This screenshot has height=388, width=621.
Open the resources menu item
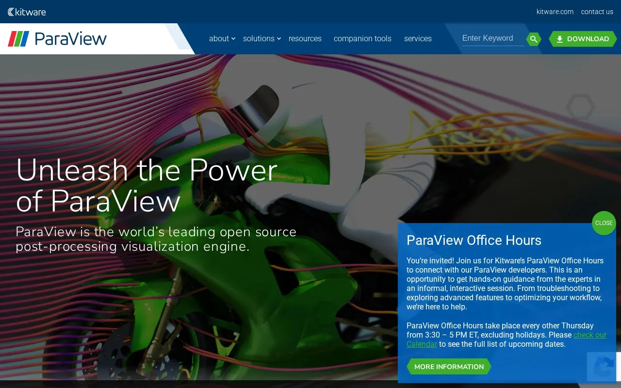305,38
